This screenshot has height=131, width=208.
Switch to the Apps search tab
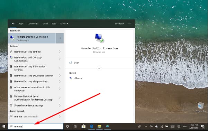[21, 24]
